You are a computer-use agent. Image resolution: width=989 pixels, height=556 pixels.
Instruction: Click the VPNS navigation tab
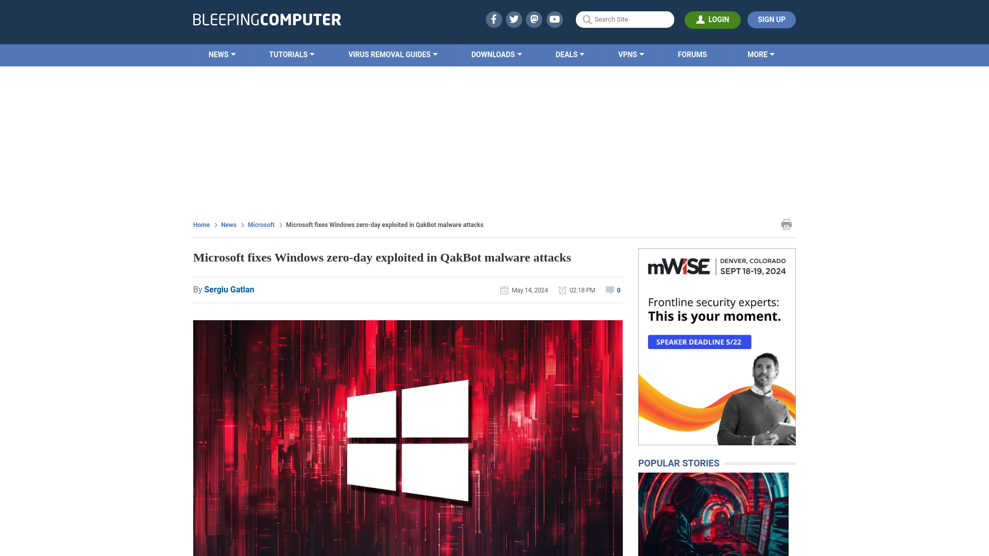coord(631,54)
